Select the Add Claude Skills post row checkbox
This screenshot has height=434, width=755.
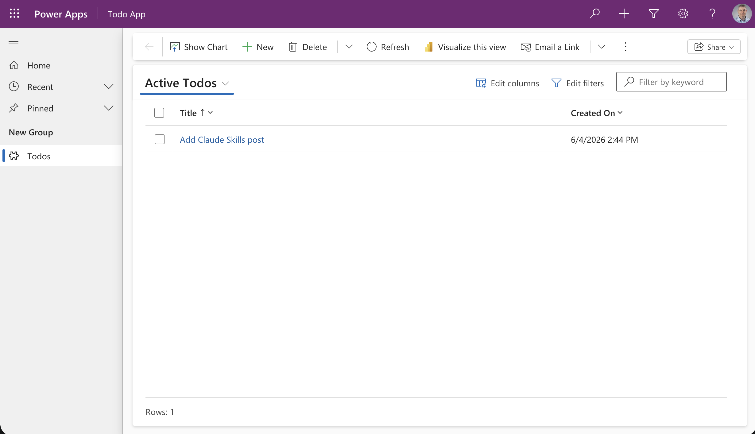click(160, 139)
